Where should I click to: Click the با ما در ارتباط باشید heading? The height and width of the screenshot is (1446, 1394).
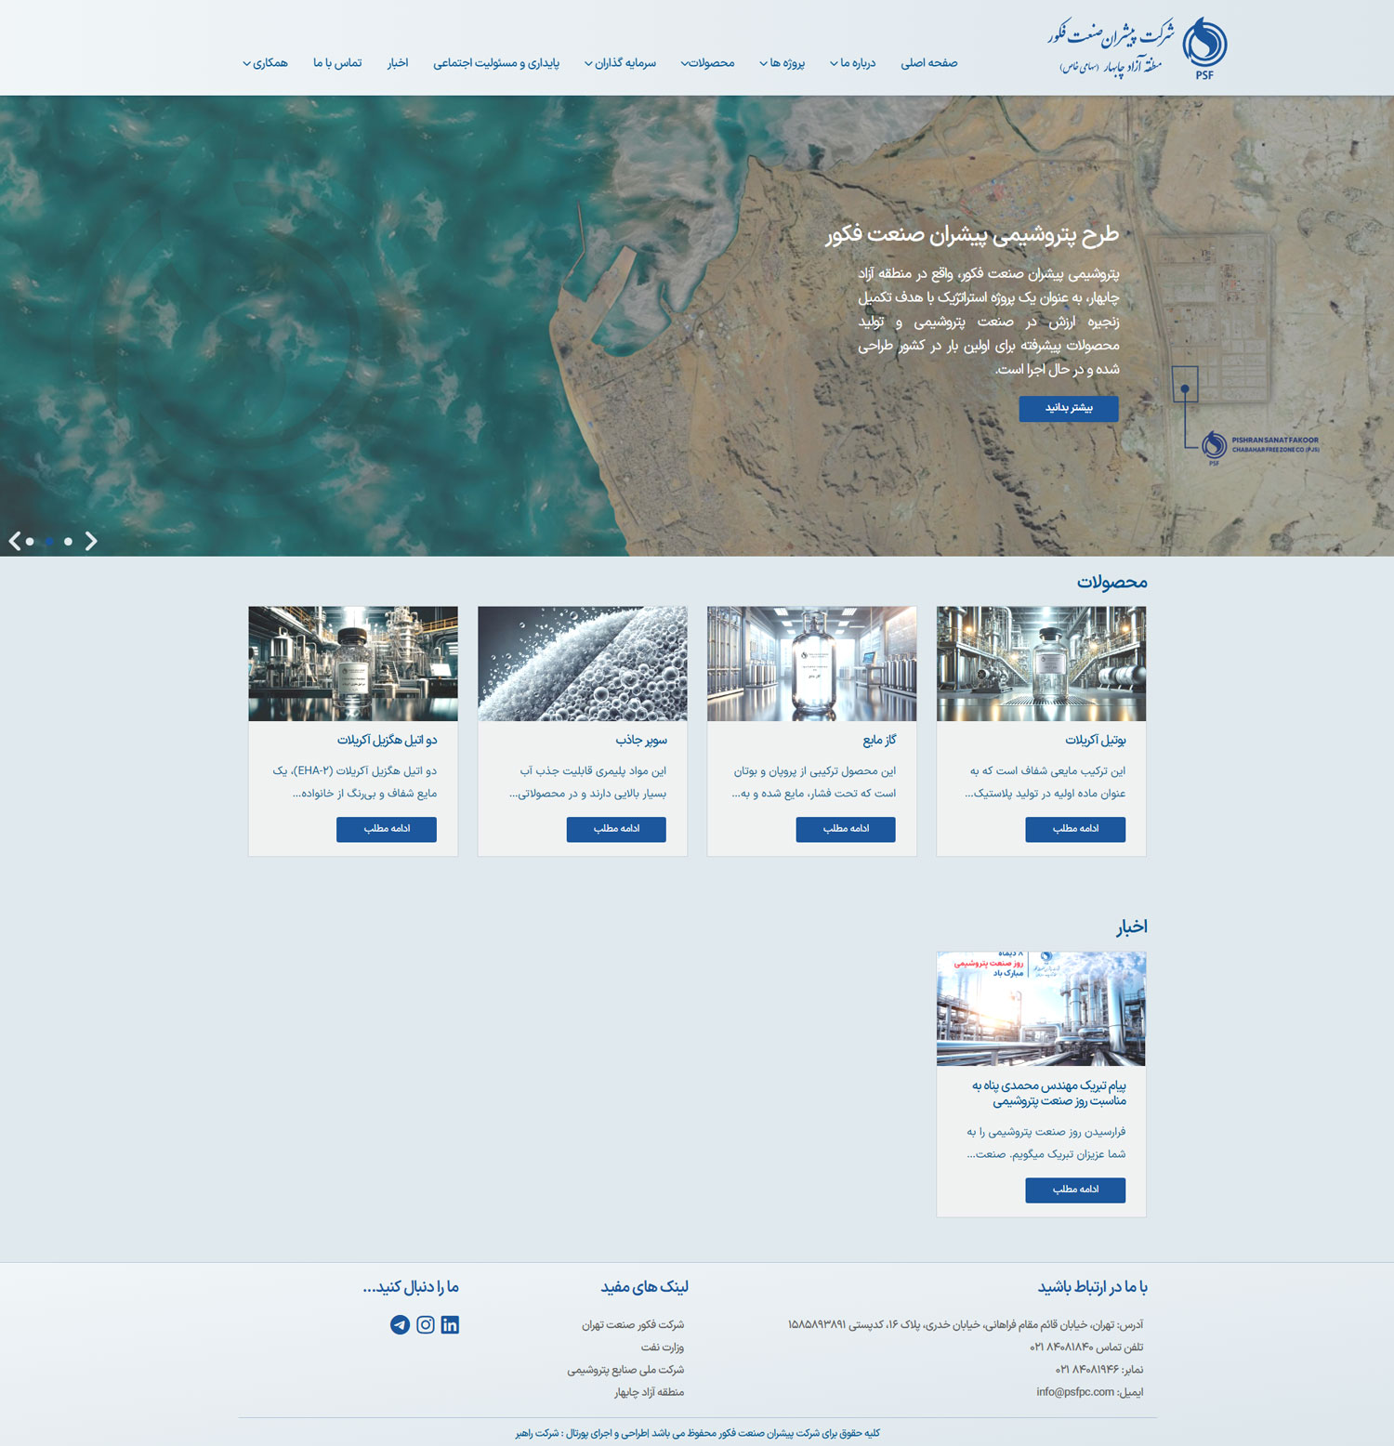click(1092, 1287)
